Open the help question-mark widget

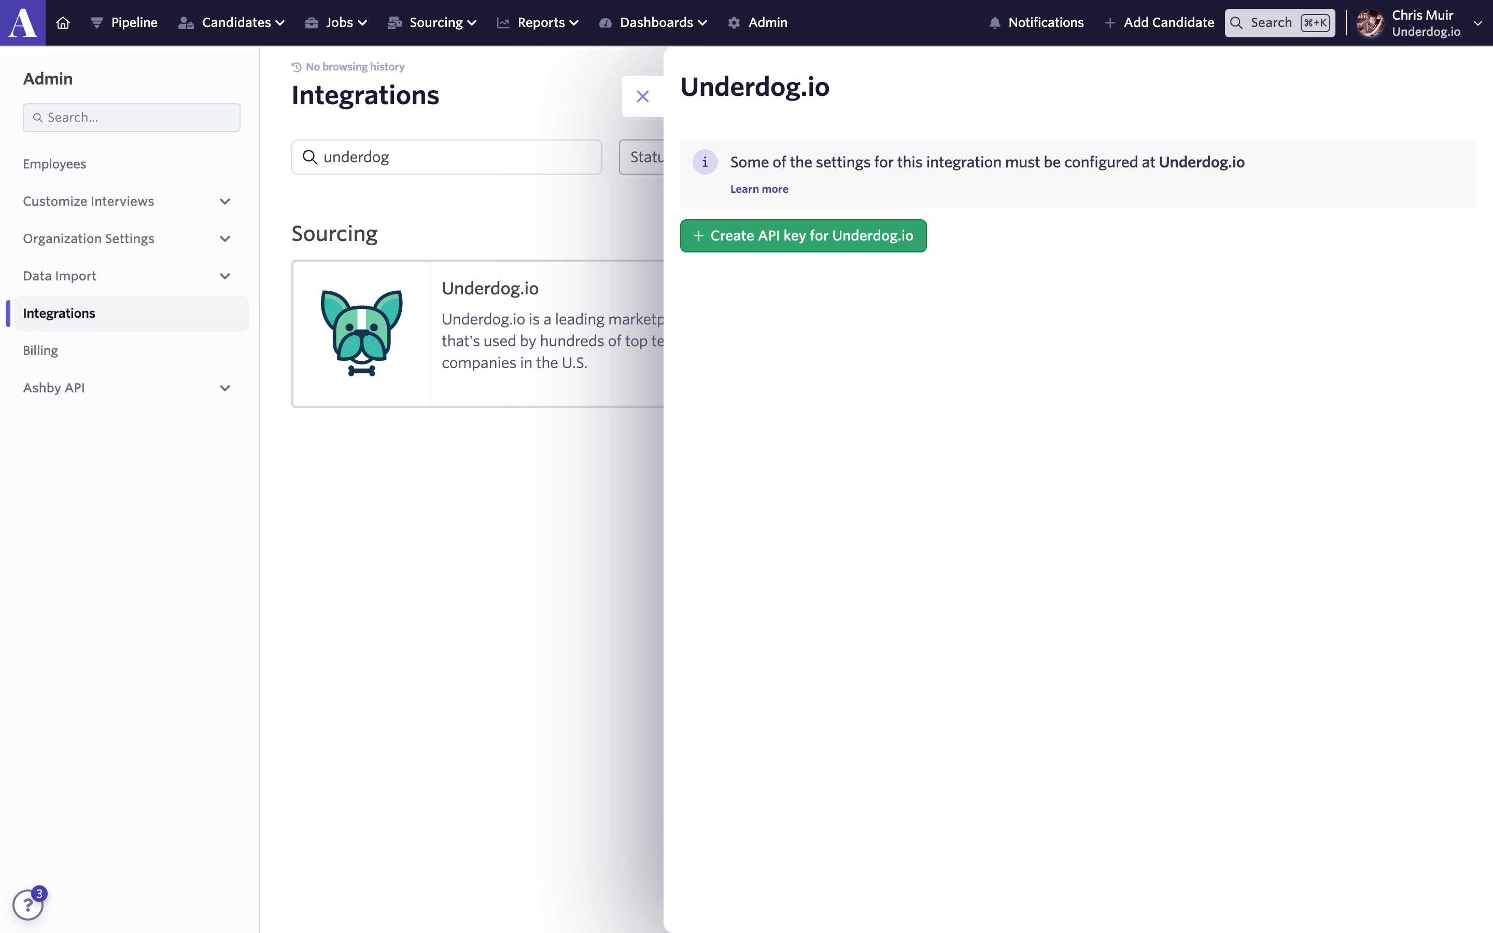pyautogui.click(x=28, y=904)
